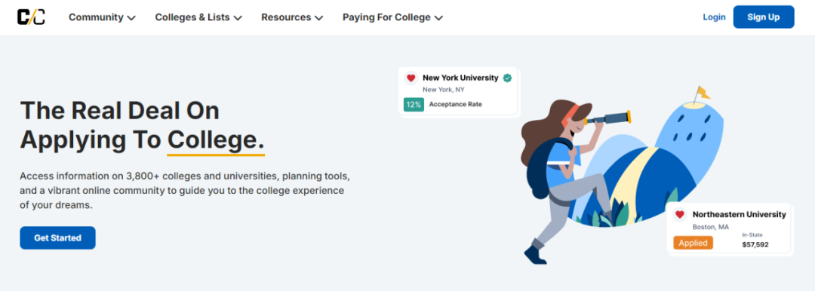
Task: Expand the Paying For College chevron
Action: pyautogui.click(x=438, y=17)
